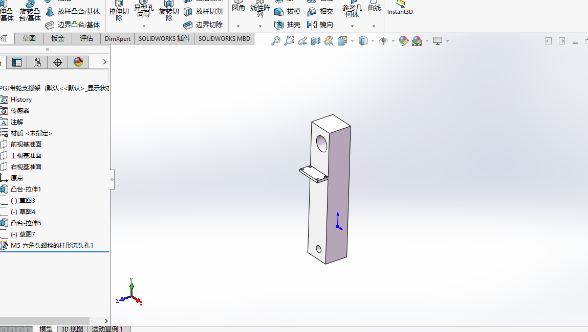Apply the Shell (抽壳) feature
This screenshot has height=332, width=588.
(x=287, y=25)
